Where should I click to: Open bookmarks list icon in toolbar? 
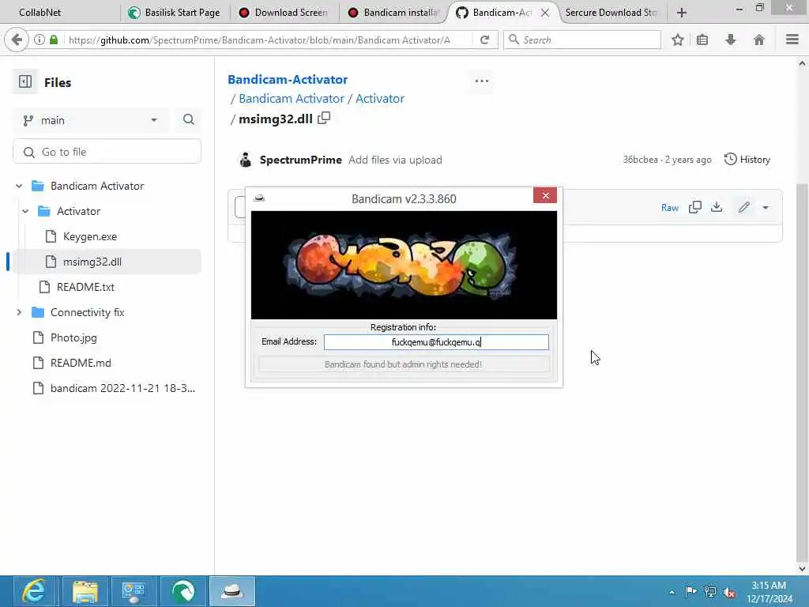pyautogui.click(x=702, y=40)
